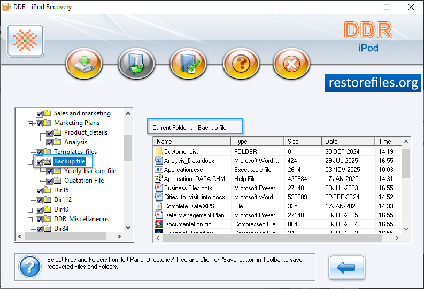Click the Yearly_backup_file folder icon
Image resolution: width=424 pixels, height=289 pixels.
coord(58,171)
